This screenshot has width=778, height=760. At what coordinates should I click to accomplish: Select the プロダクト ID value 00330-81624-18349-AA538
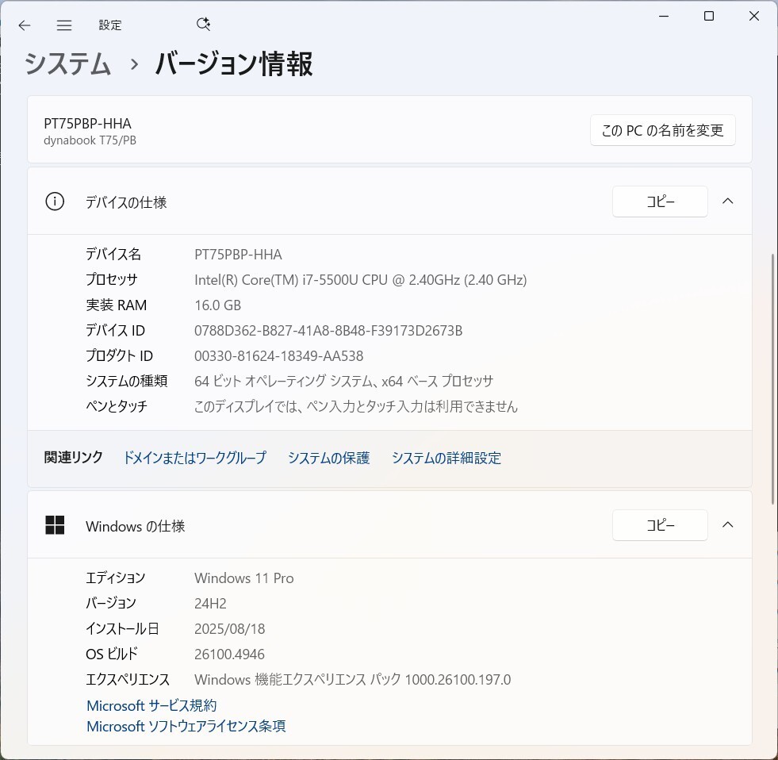pos(278,356)
